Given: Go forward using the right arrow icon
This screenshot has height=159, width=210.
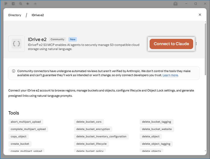Looking at the screenshot, I should tap(35, 4).
